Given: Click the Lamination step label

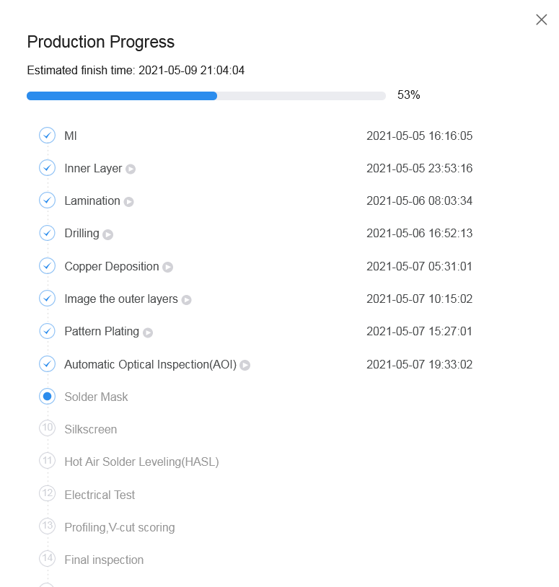Looking at the screenshot, I should click(92, 200).
